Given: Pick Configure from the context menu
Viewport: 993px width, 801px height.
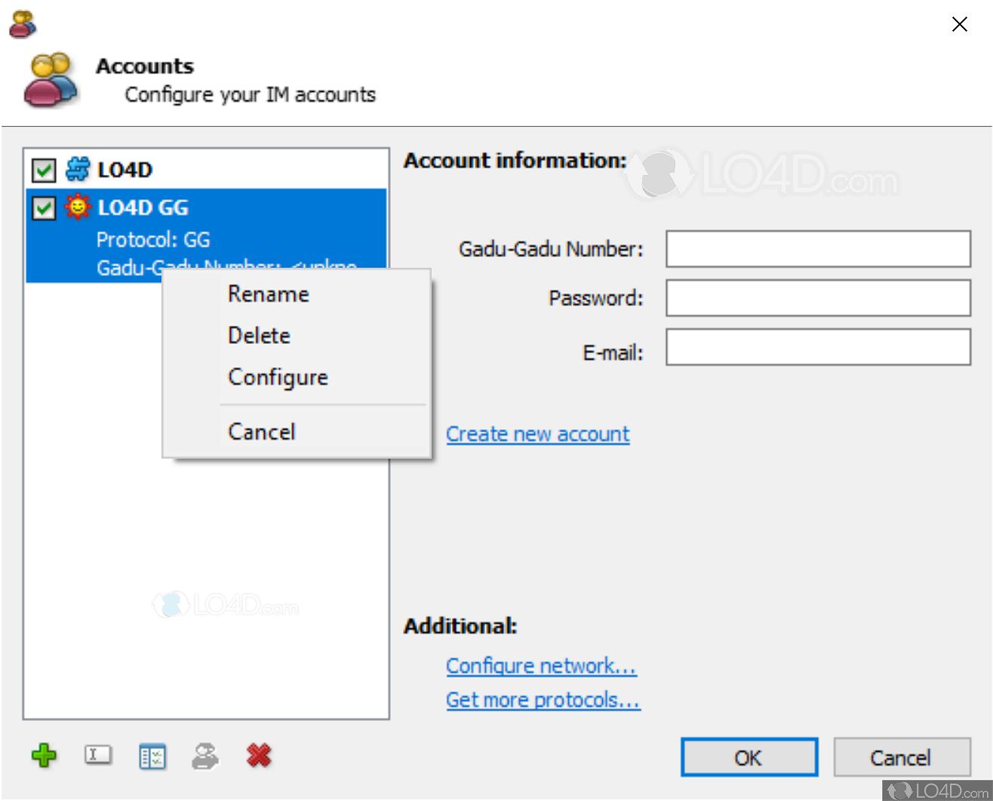Looking at the screenshot, I should click(278, 377).
